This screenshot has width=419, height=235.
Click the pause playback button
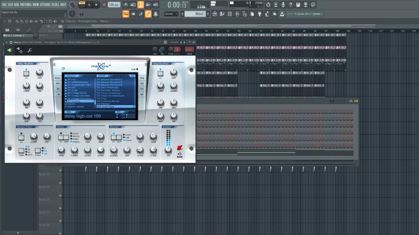(89, 5)
